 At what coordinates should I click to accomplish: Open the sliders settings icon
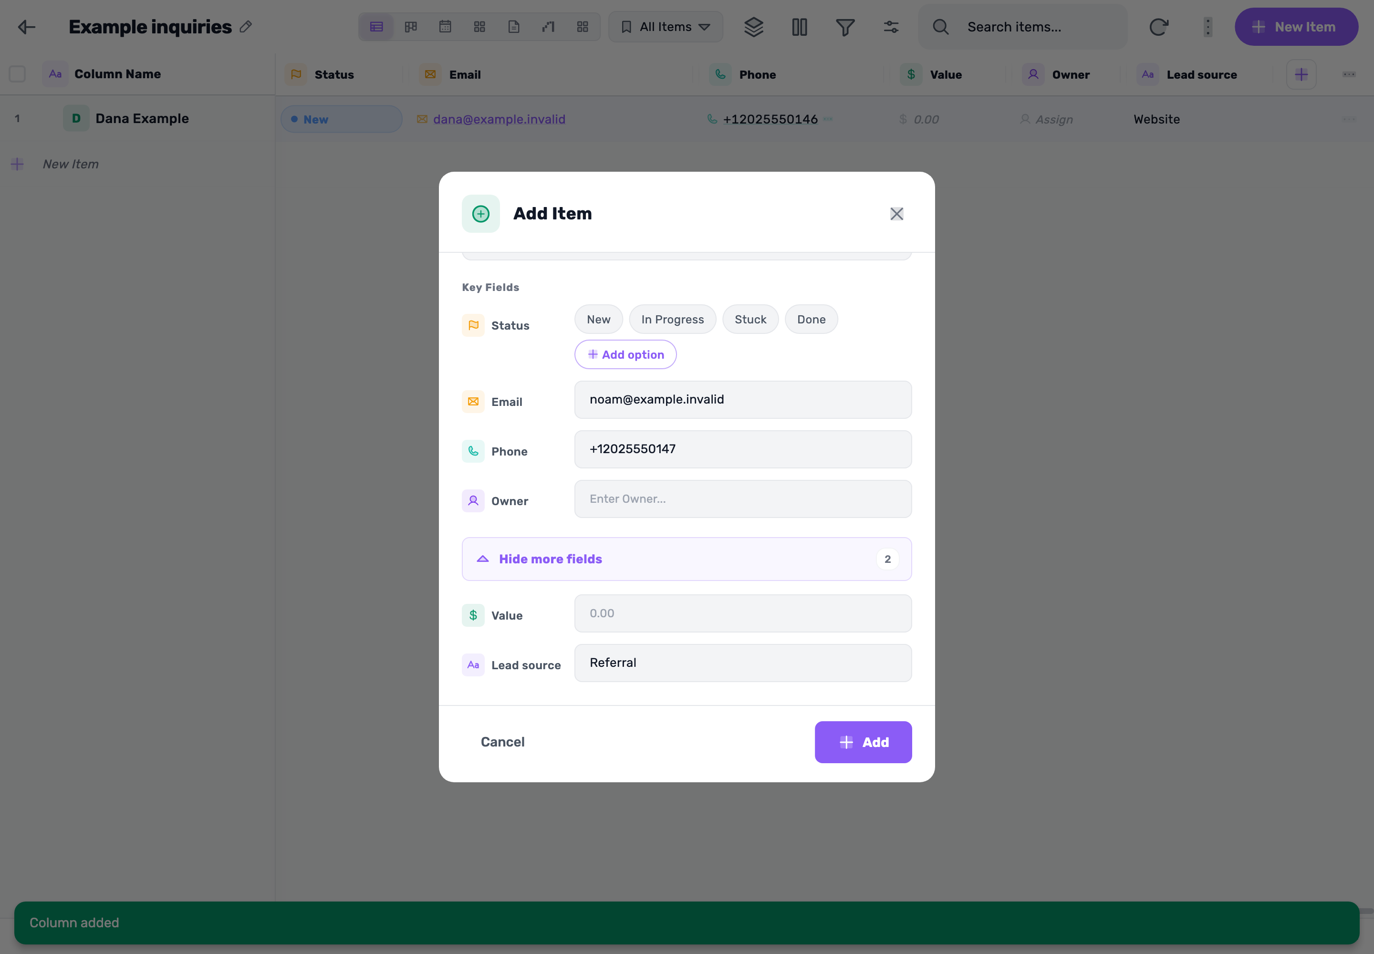point(891,27)
